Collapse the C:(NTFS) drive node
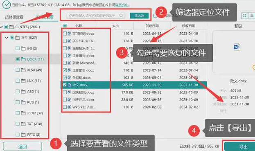255x151 pixels. [x=1, y=27]
